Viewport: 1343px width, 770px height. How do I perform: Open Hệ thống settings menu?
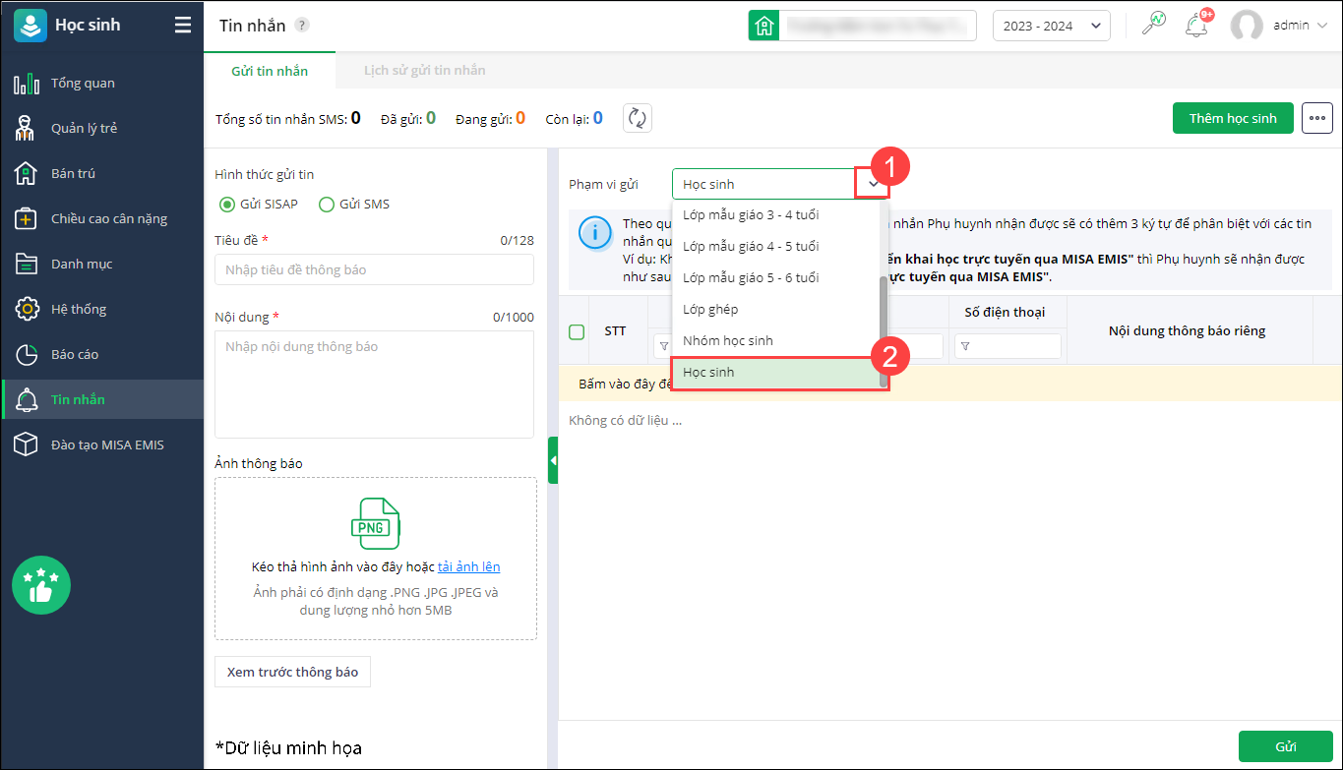(x=102, y=310)
